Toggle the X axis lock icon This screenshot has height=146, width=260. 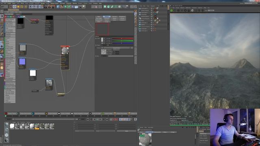(30, 6)
